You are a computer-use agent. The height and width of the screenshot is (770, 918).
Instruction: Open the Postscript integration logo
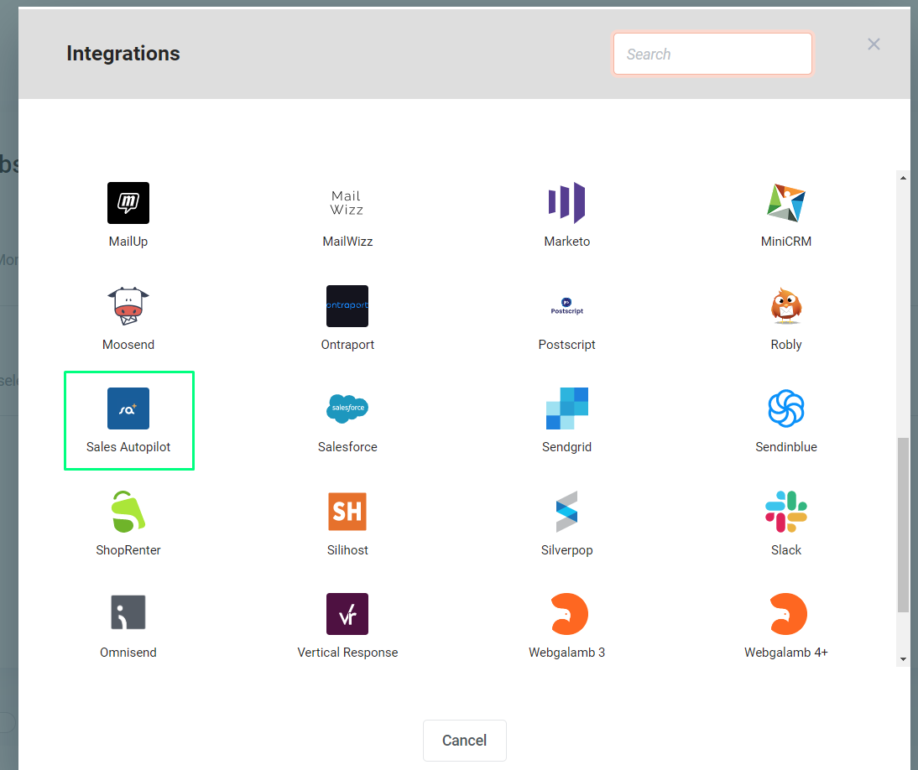[566, 306]
